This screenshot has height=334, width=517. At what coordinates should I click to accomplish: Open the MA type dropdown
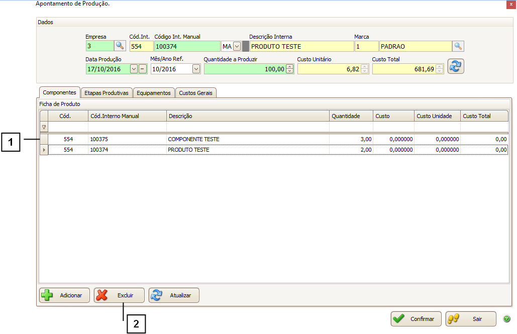click(x=237, y=47)
